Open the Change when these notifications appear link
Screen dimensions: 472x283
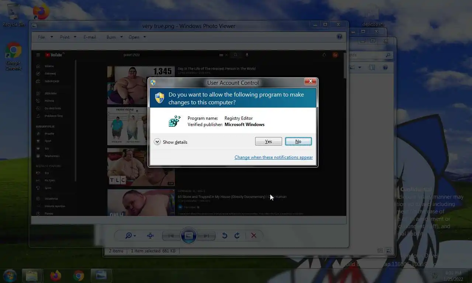(274, 157)
